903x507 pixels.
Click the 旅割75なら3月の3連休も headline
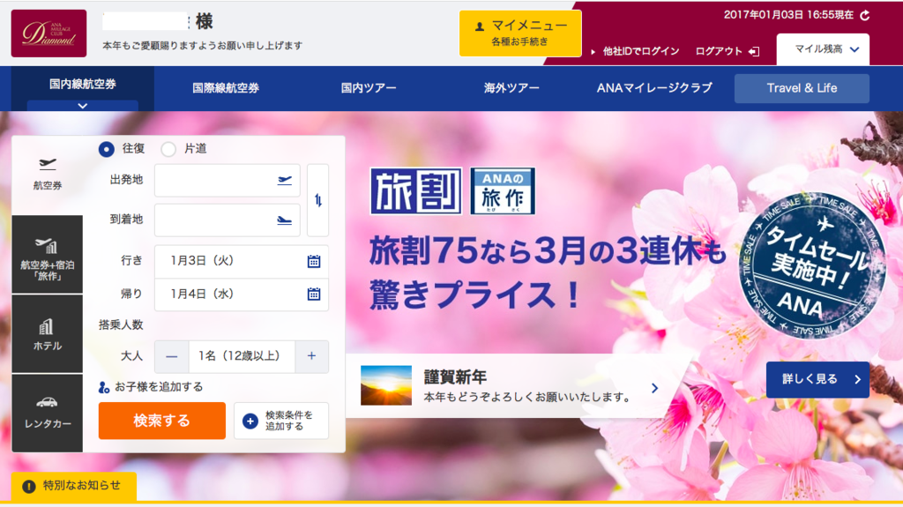pyautogui.click(x=547, y=251)
